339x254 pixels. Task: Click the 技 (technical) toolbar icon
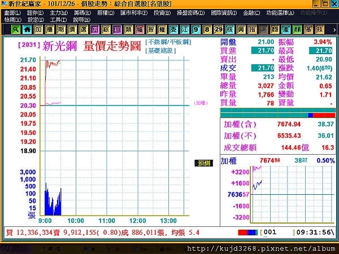(320, 29)
